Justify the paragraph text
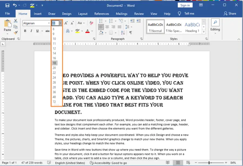 [x=119, y=27]
